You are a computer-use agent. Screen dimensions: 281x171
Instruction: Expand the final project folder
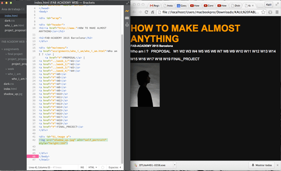(6, 54)
